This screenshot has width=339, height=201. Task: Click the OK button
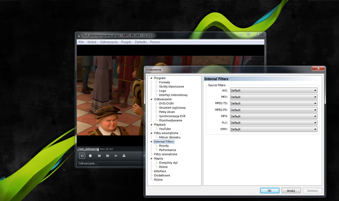(x=269, y=191)
